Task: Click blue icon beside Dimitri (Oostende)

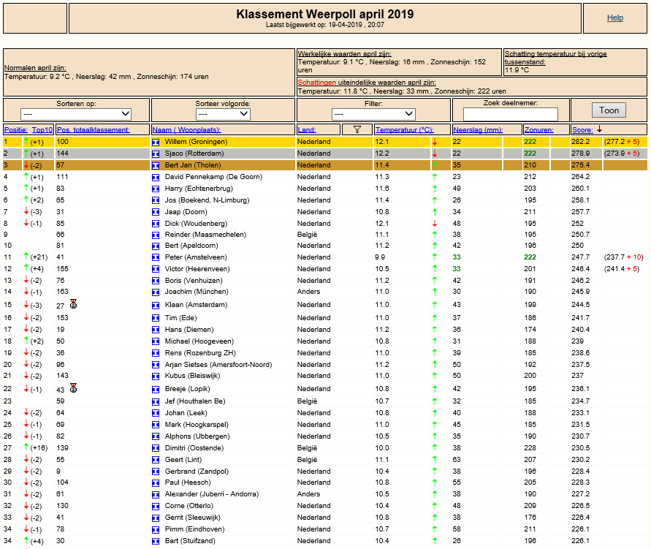Action: pyautogui.click(x=156, y=448)
